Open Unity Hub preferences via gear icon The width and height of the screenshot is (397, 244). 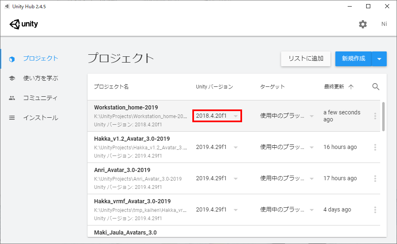coord(363,24)
